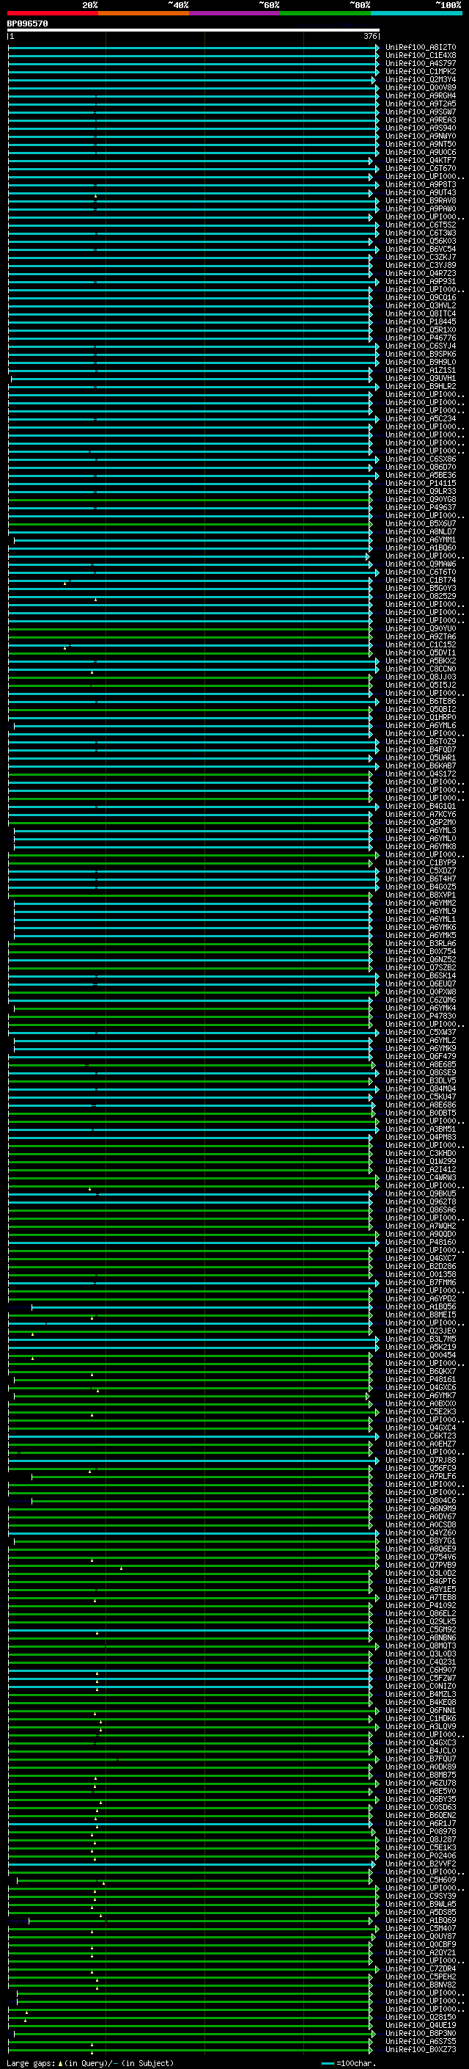Select the UniRef100_Q56K03 entry
The width and height of the screenshot is (469, 2069).
click(x=420, y=241)
